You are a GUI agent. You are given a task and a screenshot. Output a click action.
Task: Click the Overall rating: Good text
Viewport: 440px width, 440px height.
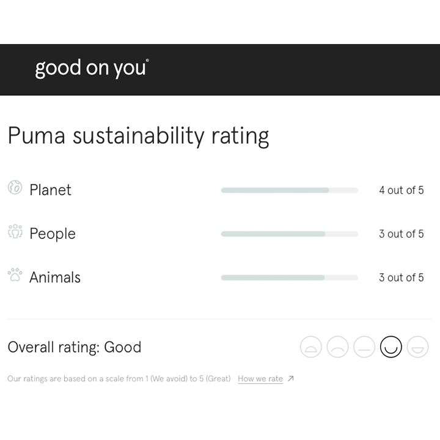(x=75, y=347)
